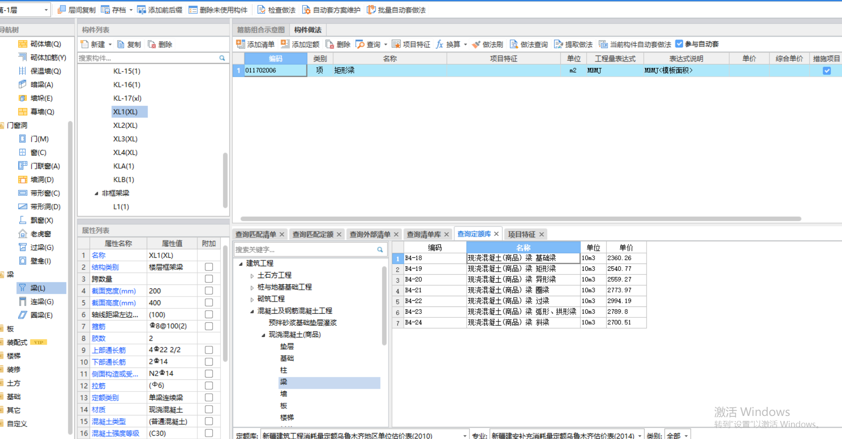Image resolution: width=842 pixels, height=439 pixels.
Task: Click 做法刷 brush icon
Action: [x=476, y=44]
